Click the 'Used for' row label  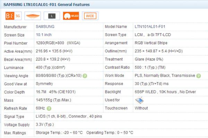[x=112, y=100]
